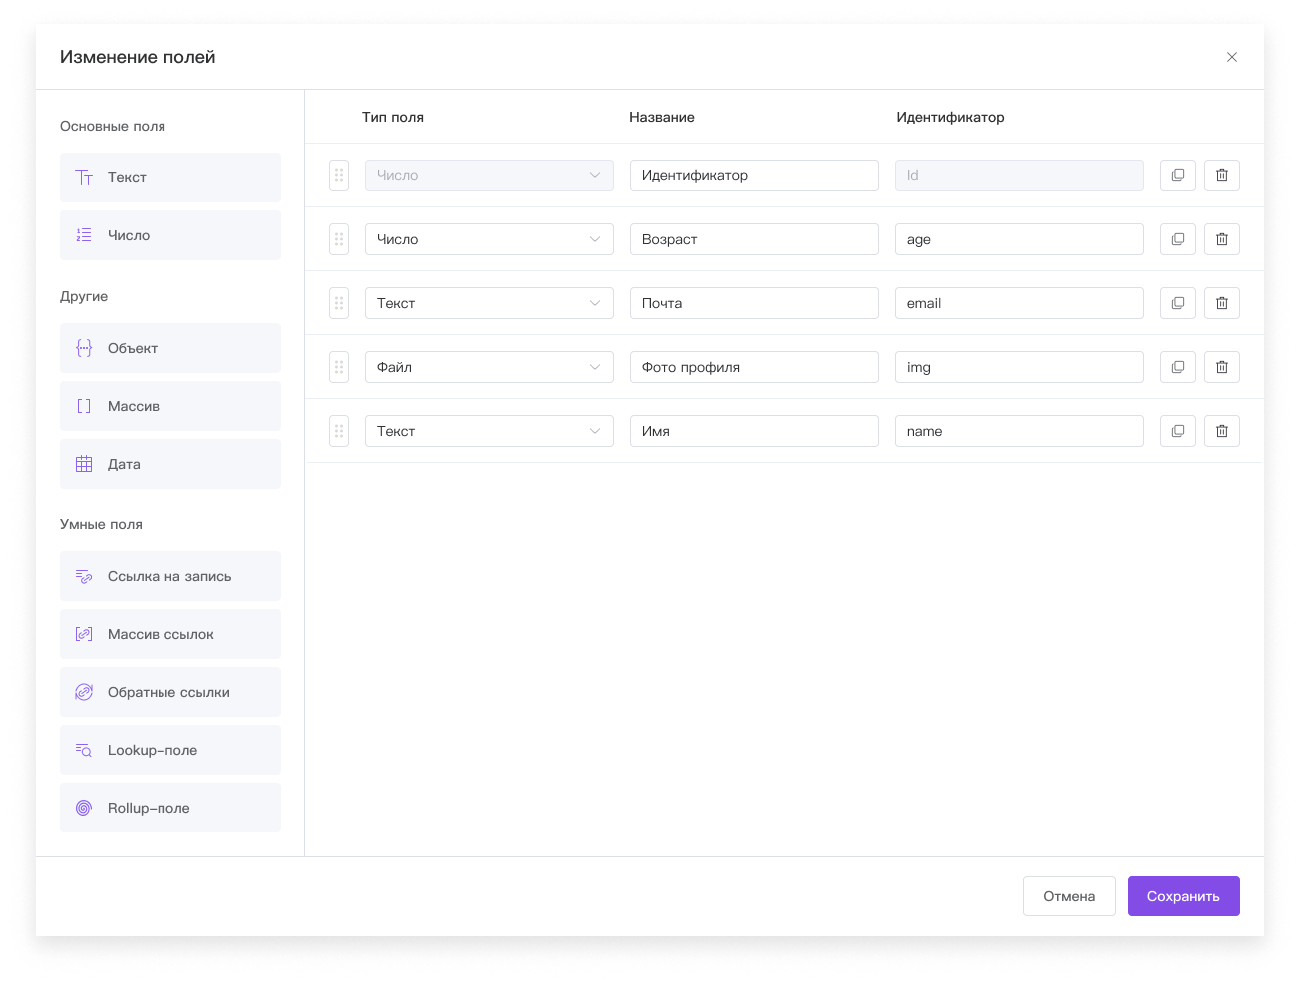Screen dimensions: 1300x984
Task: Add a Текст field from sidebar
Action: pos(169,177)
